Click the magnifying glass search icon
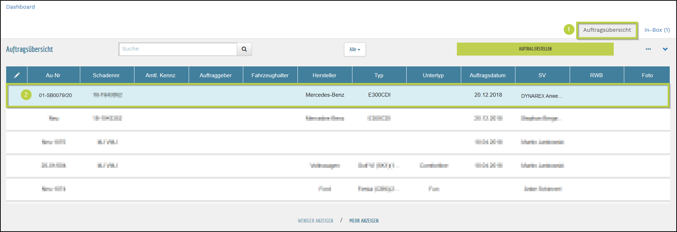Viewport: 677px width, 232px height. 244,49
